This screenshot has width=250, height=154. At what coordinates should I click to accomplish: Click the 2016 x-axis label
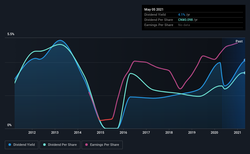coord(123,132)
